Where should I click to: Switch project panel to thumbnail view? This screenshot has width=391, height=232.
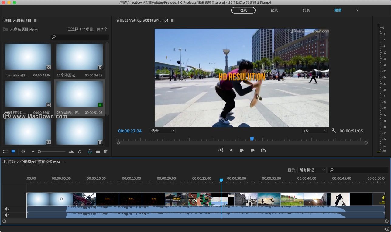[x=13, y=151]
